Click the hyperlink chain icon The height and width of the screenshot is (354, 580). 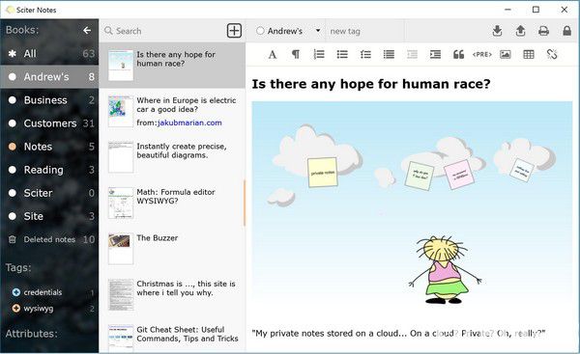[552, 55]
